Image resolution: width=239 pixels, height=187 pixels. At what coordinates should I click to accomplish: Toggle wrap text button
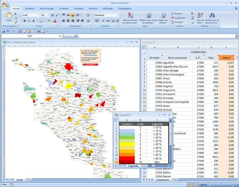point(88,15)
